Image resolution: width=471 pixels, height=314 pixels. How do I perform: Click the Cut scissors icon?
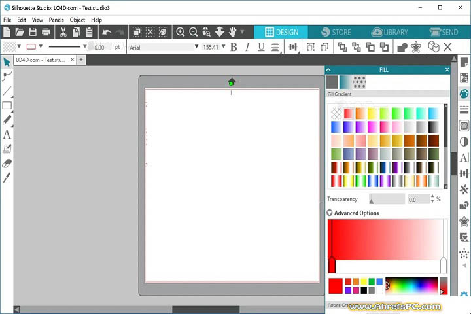tap(63, 32)
